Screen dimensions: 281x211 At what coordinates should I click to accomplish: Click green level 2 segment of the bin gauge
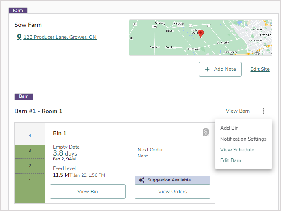pyautogui.click(x=30, y=166)
